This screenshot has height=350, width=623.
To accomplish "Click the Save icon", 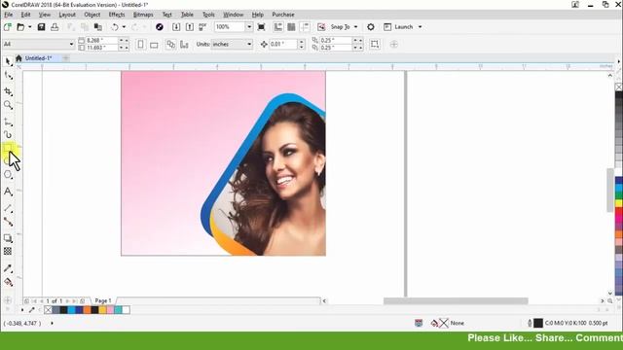I will (x=41, y=27).
